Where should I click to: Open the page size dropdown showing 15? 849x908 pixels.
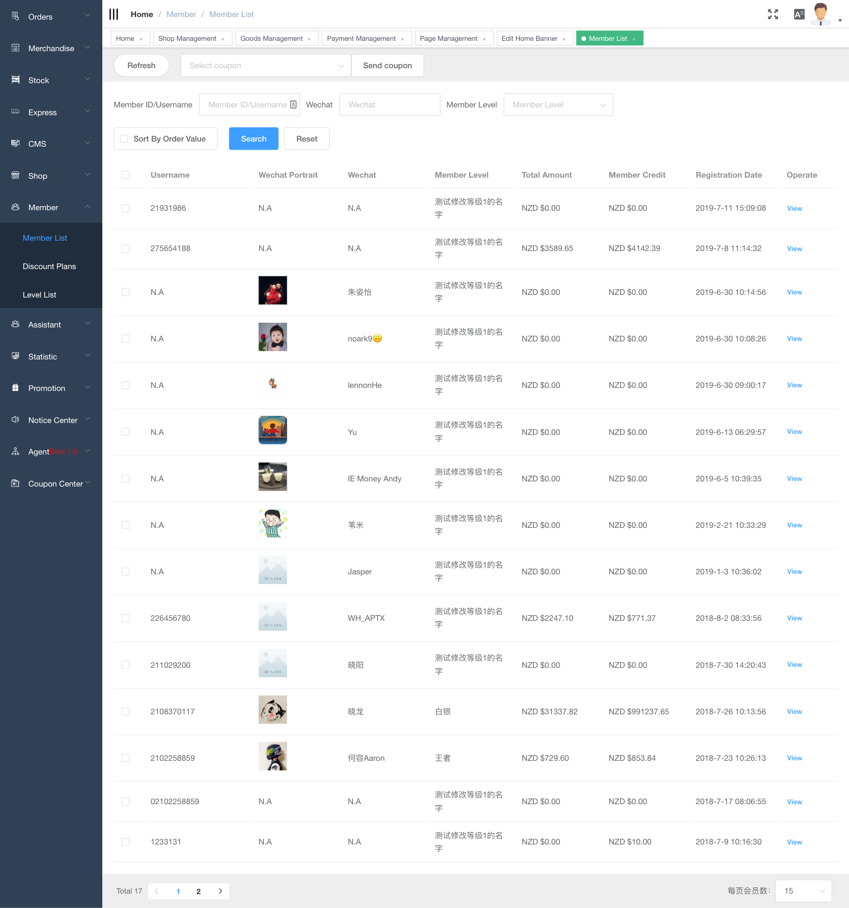(804, 891)
